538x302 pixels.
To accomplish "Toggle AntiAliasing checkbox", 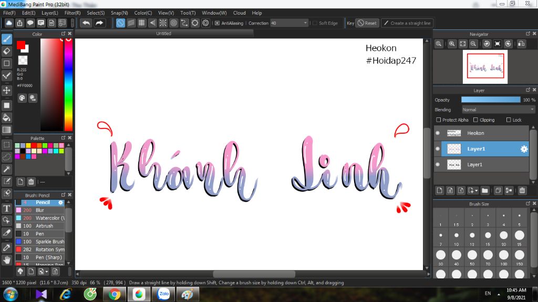I will tap(217, 23).
